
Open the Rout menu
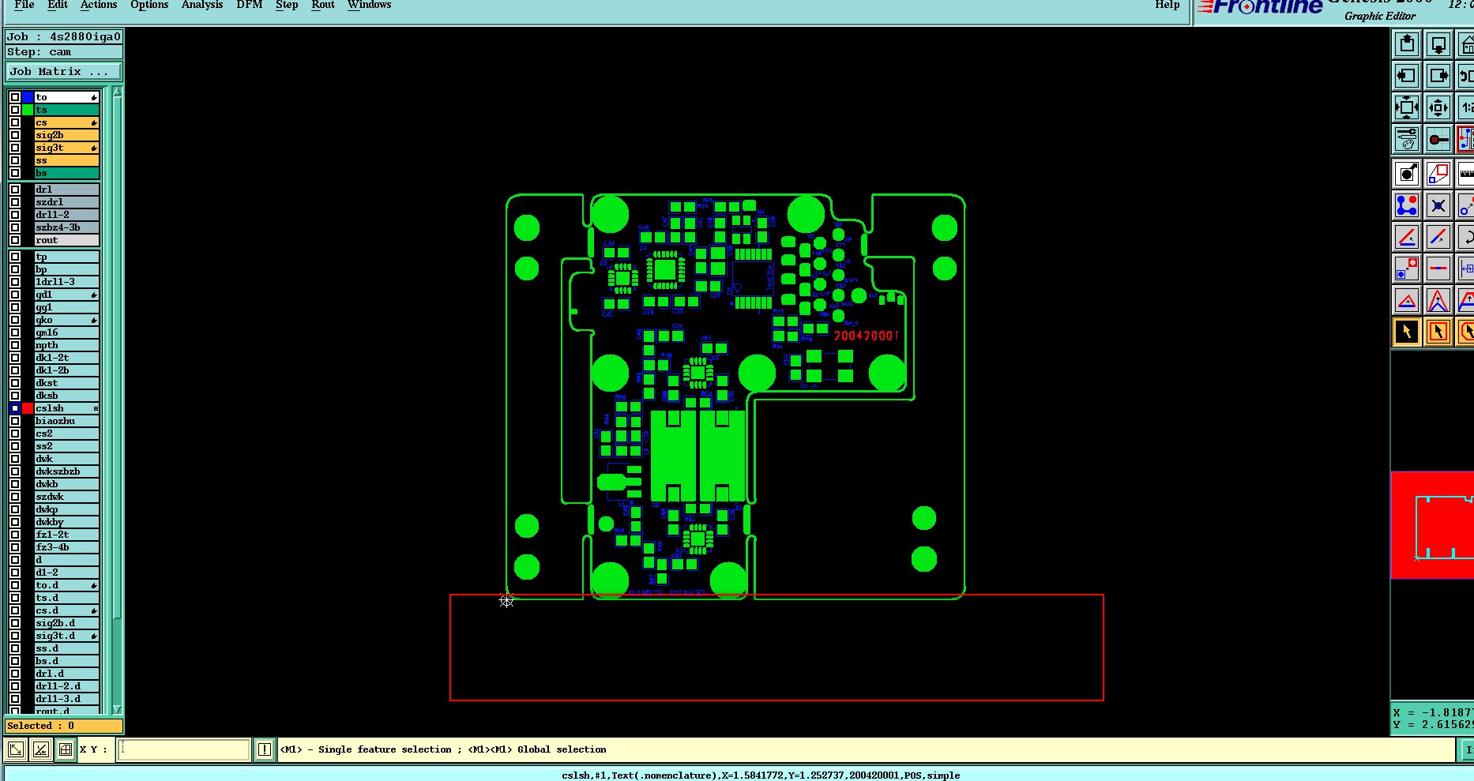323,6
